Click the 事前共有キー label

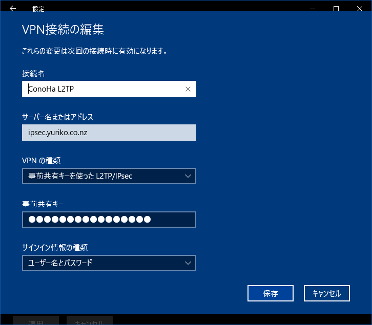(43, 204)
